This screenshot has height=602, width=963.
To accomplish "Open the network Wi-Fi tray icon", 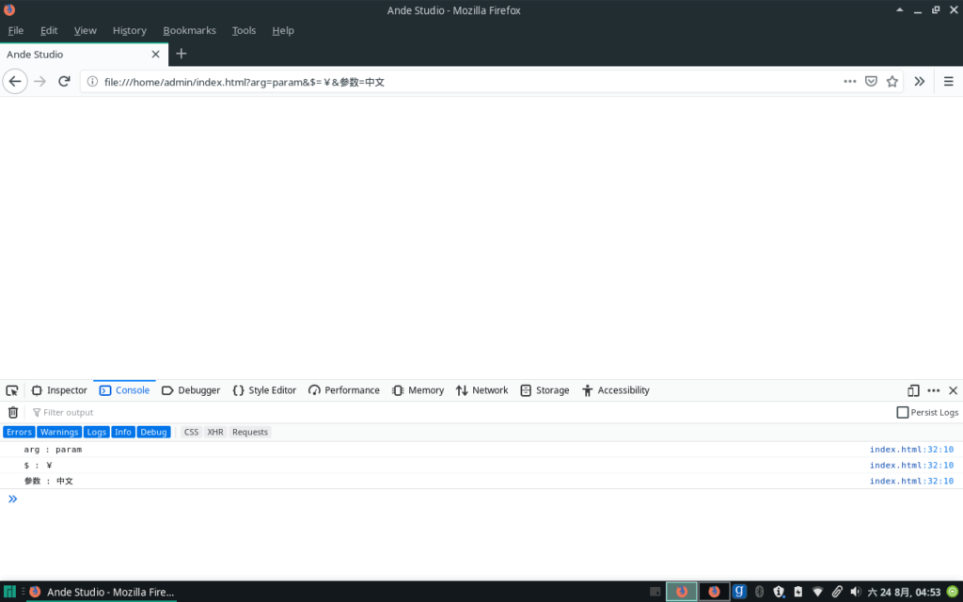I will (817, 592).
